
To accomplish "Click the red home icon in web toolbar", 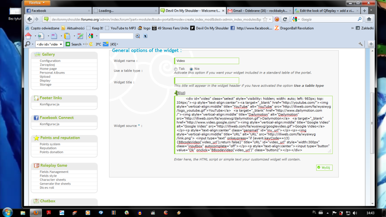I will [28, 36].
